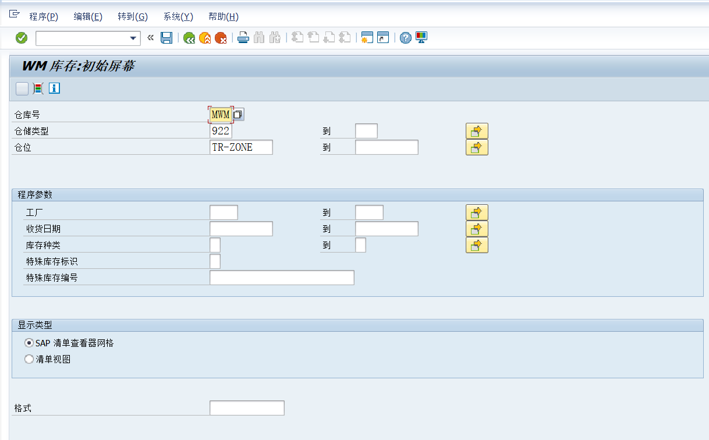The height and width of the screenshot is (440, 709).
Task: Click the 库存种类 from-value input field
Action: 215,245
